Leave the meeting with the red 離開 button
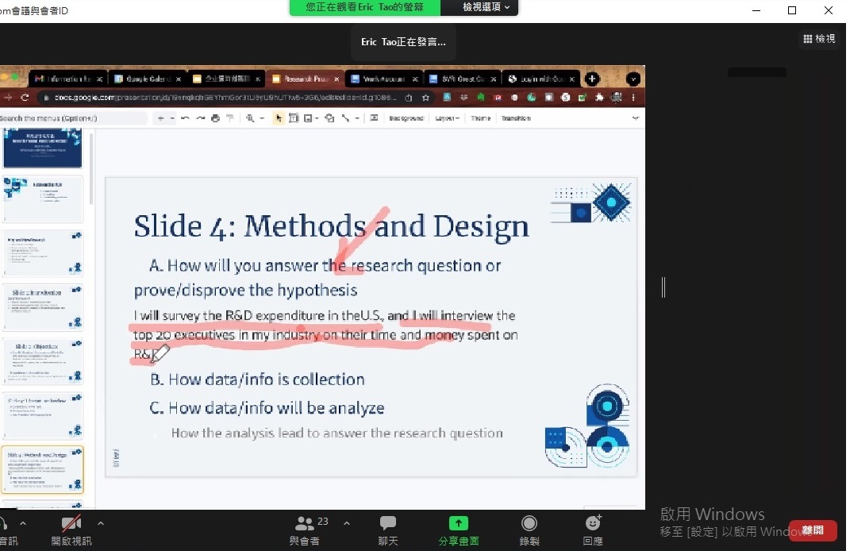 click(x=813, y=530)
